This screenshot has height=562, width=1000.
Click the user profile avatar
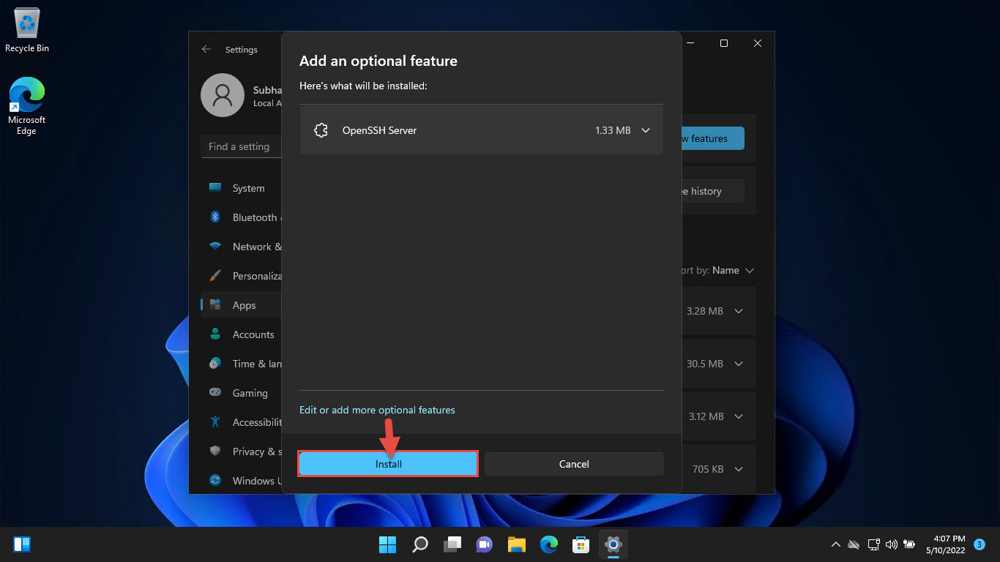[x=223, y=95]
